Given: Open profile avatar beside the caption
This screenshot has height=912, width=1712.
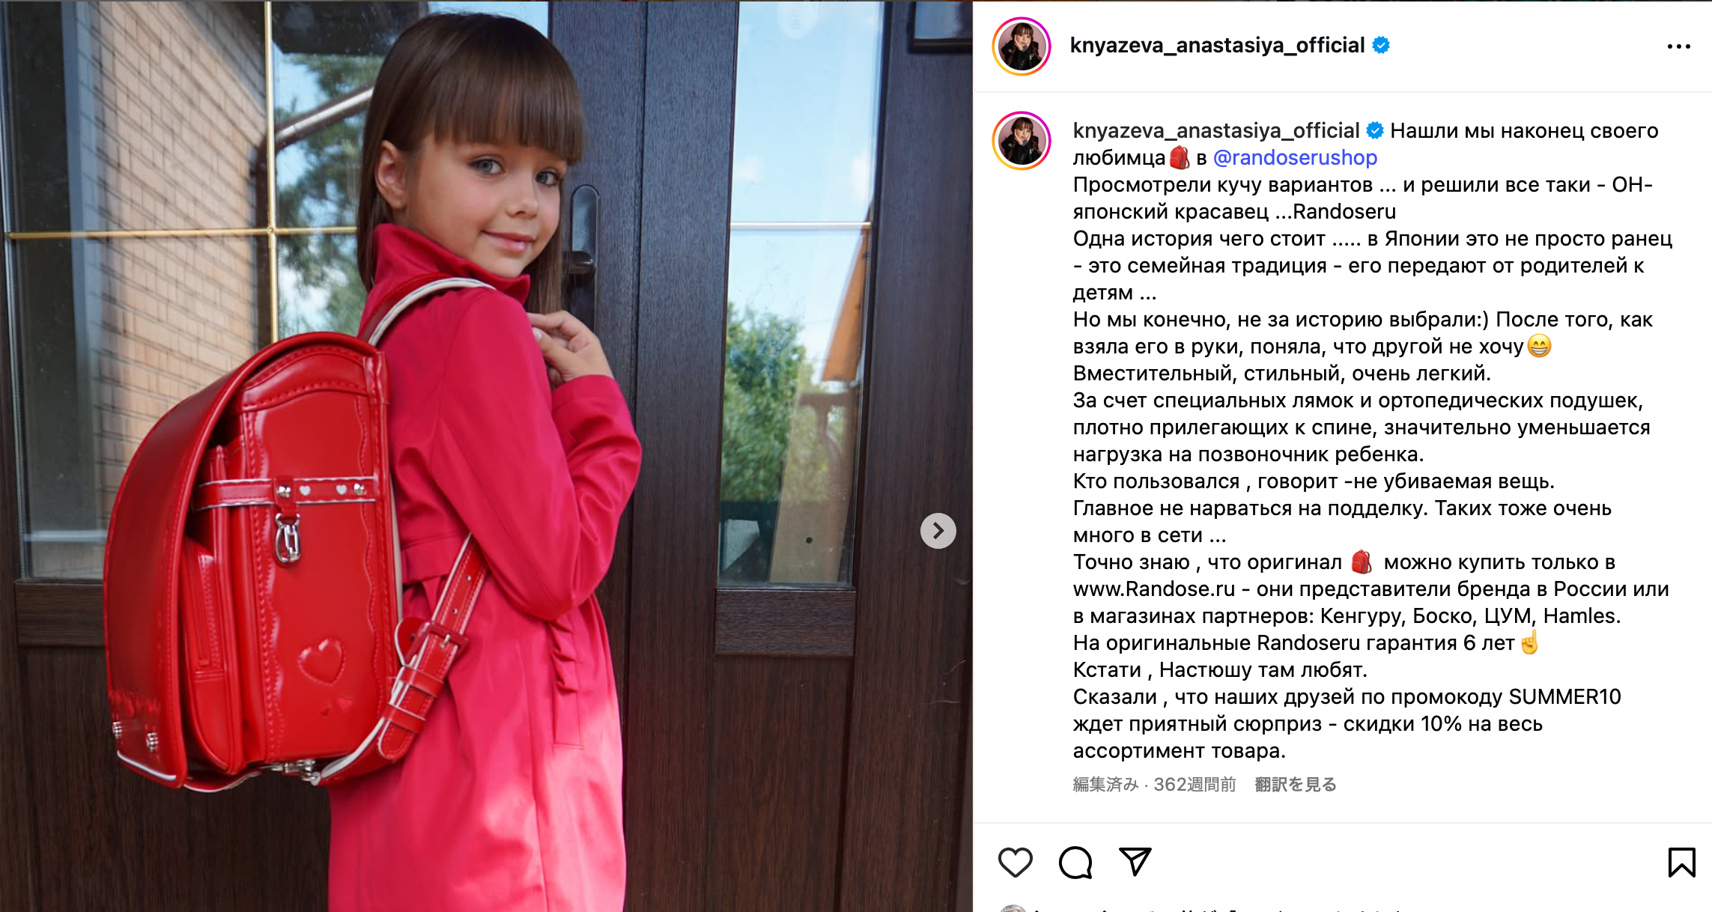Looking at the screenshot, I should point(1022,141).
